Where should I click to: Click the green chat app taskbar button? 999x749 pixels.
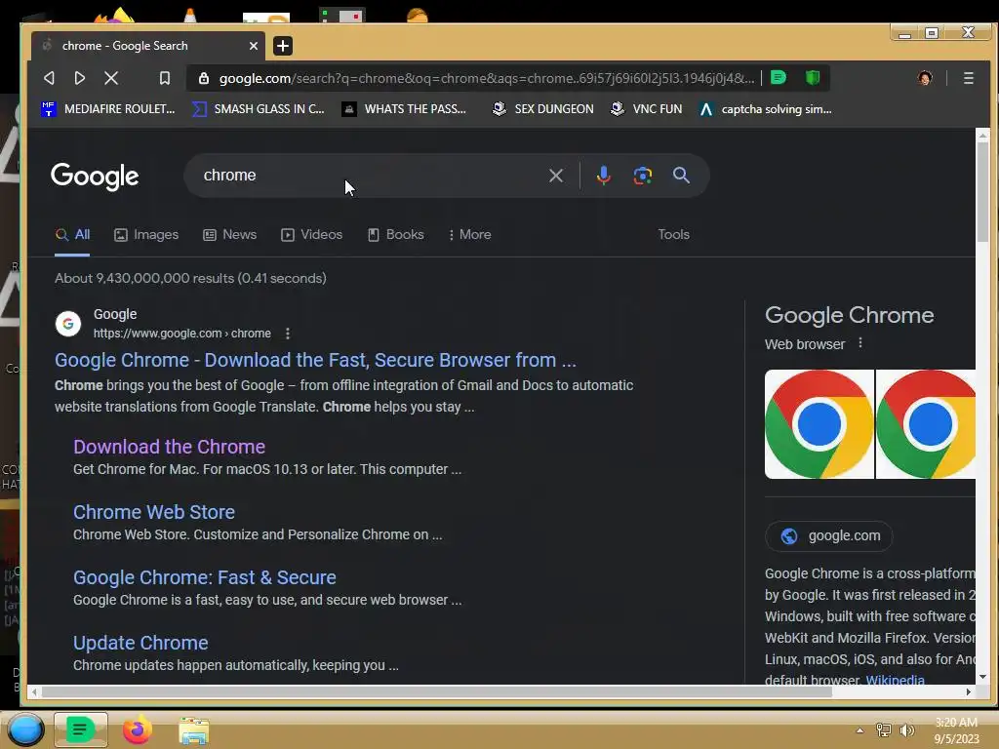pos(80,729)
